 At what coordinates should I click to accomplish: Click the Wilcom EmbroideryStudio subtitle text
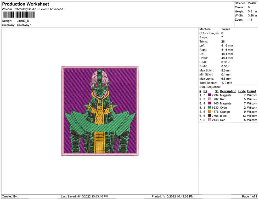tap(32, 9)
